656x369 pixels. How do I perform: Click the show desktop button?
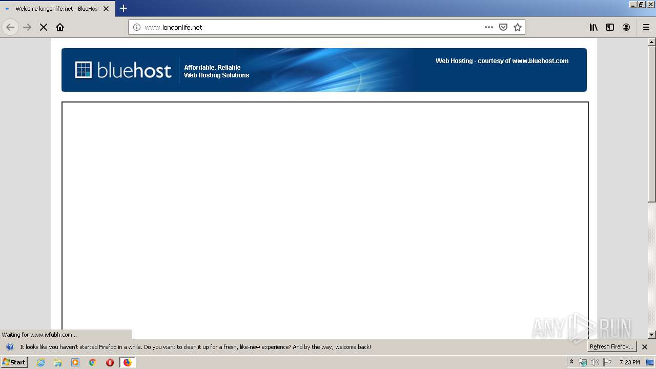[650, 362]
